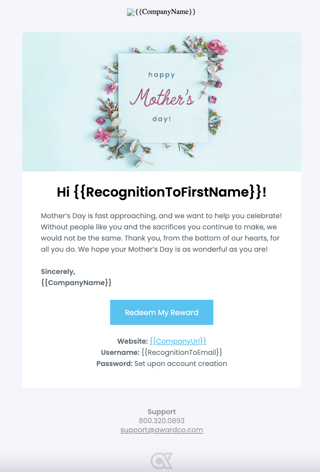The width and height of the screenshot is (320, 472).
Task: Open the {{CompanyUrl}} website link
Action: click(x=178, y=341)
